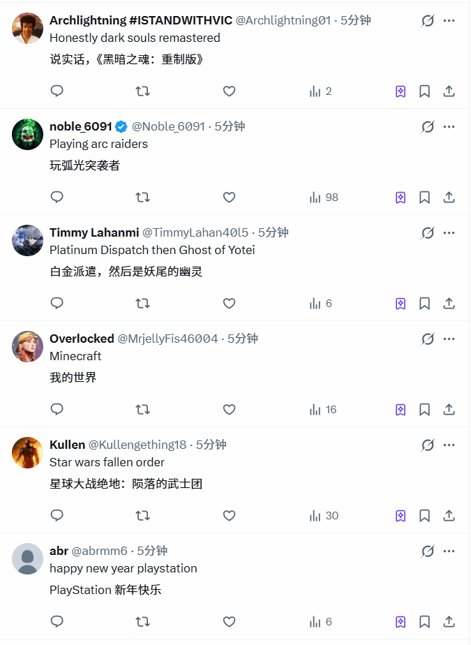The image size is (471, 645).
Task: Click the purple icon on Timmy's tweet
Action: click(x=401, y=303)
